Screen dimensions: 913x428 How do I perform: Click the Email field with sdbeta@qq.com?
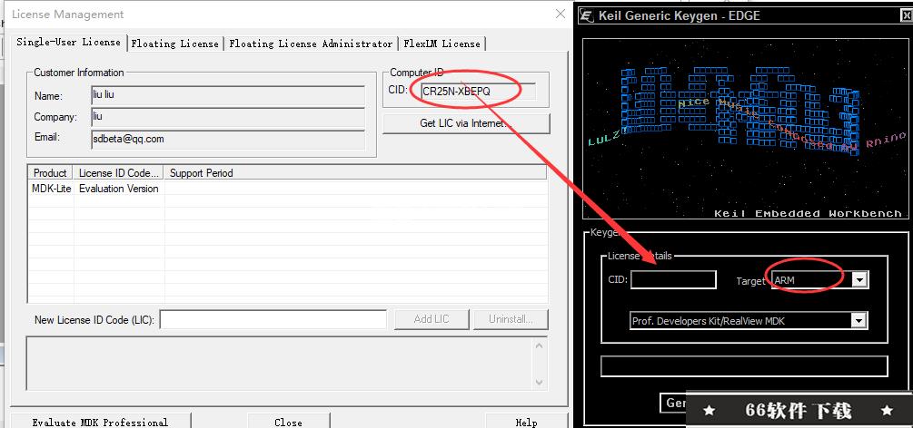(228, 139)
